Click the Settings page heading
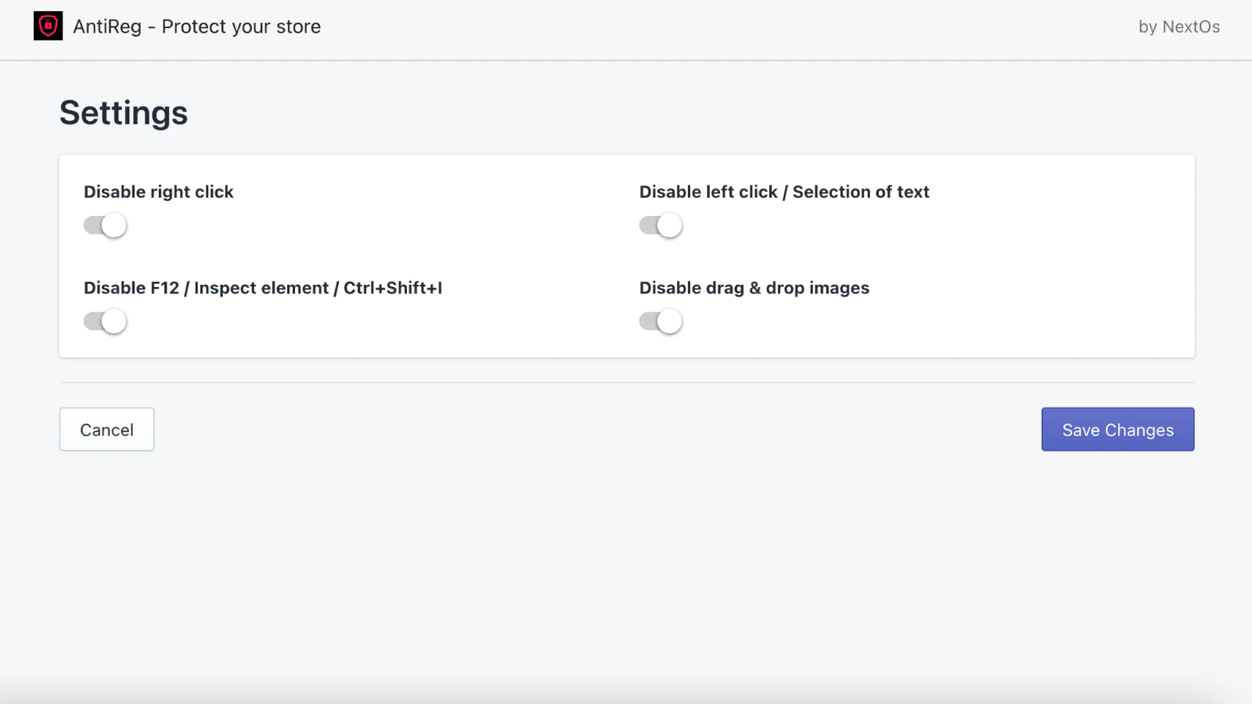The width and height of the screenshot is (1252, 704). pyautogui.click(x=124, y=113)
